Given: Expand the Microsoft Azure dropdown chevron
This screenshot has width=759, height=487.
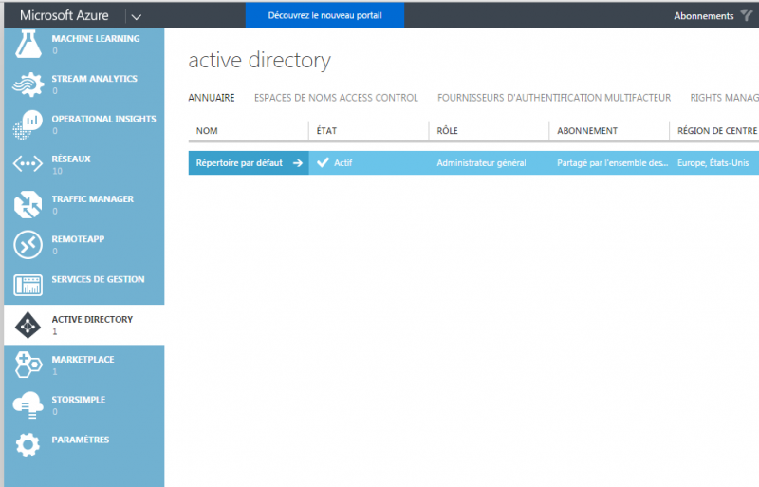Looking at the screenshot, I should coord(137,17).
